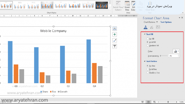Select the Gradient fill radio option

(x=147, y=46)
